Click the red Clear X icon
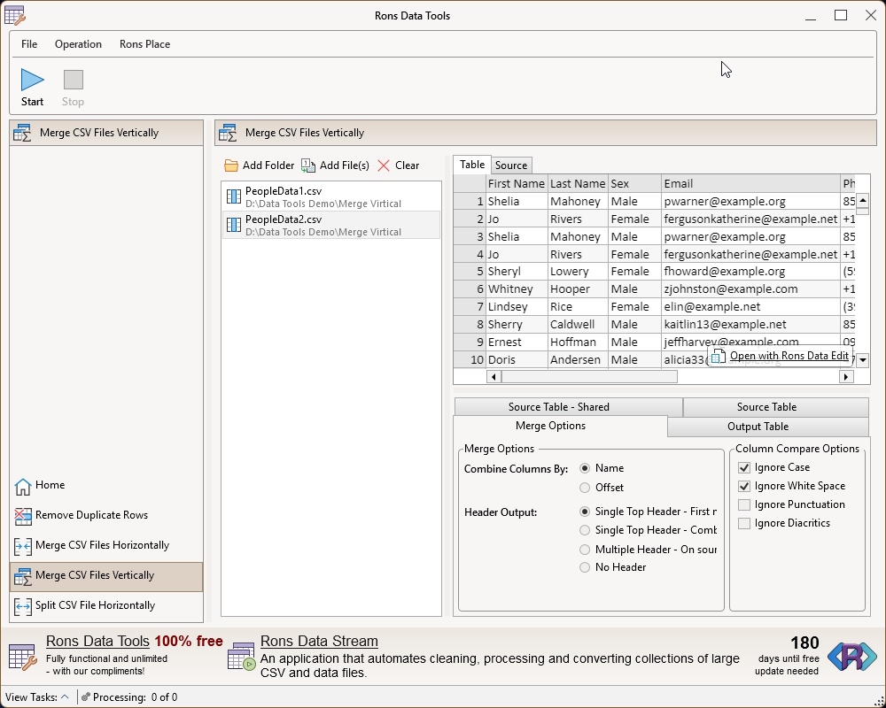 384,165
